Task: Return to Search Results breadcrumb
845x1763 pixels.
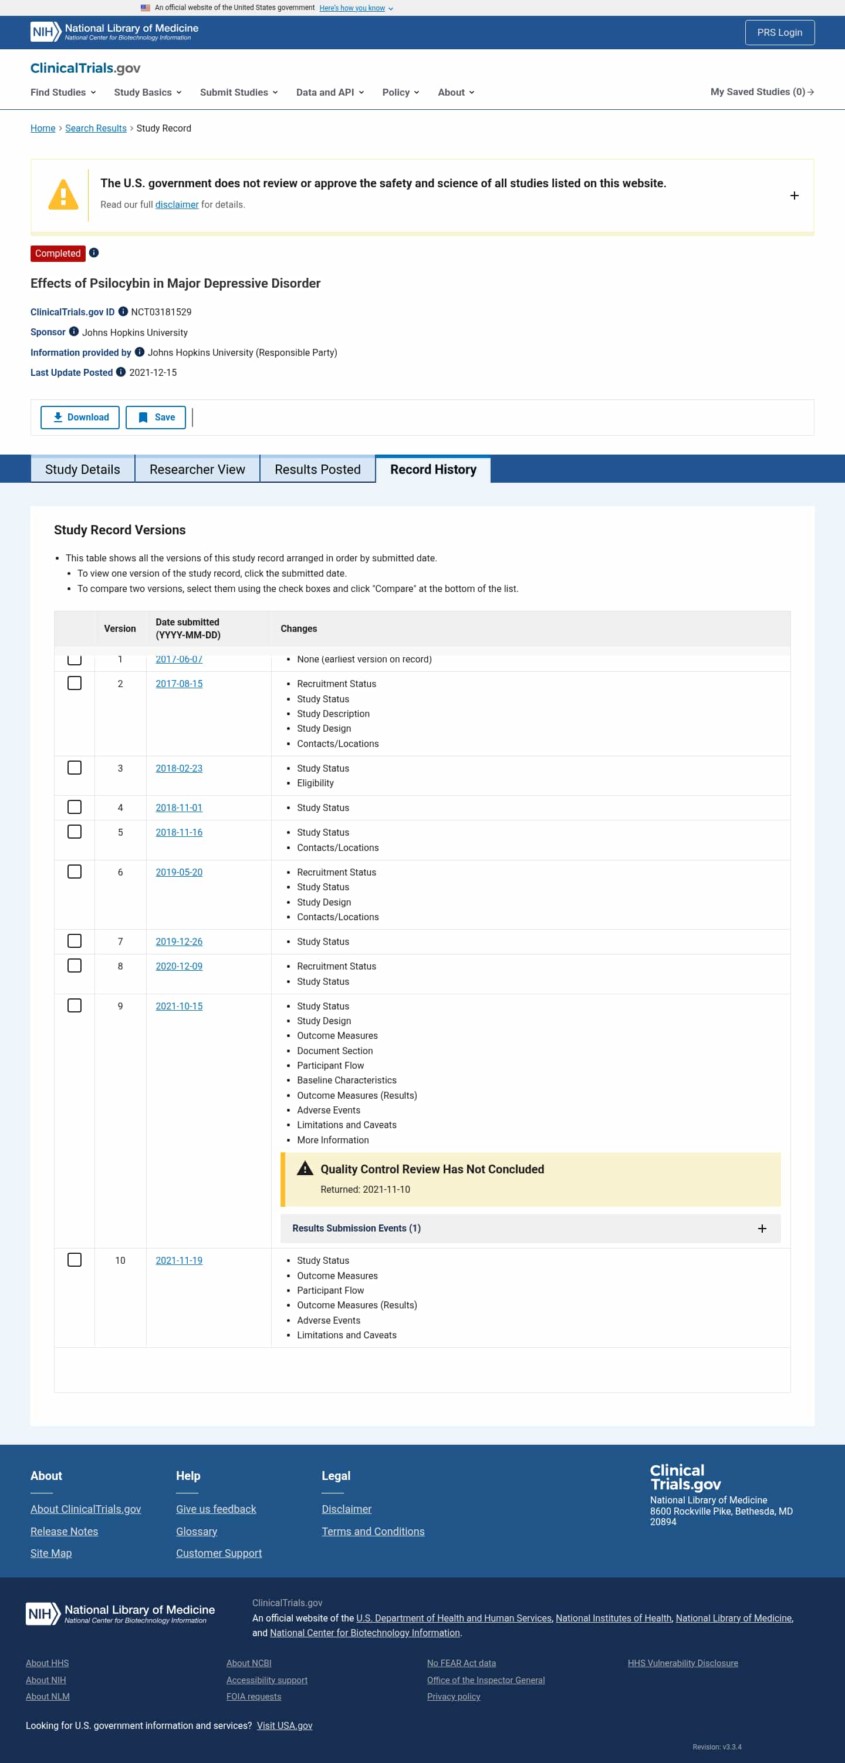Action: [x=96, y=128]
